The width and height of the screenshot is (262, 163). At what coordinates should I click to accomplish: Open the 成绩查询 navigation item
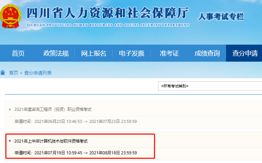(x=207, y=53)
